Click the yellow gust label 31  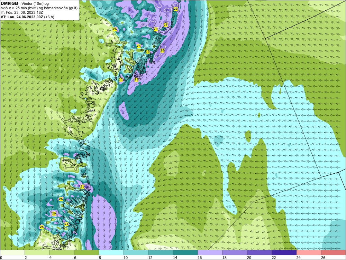[82, 186]
